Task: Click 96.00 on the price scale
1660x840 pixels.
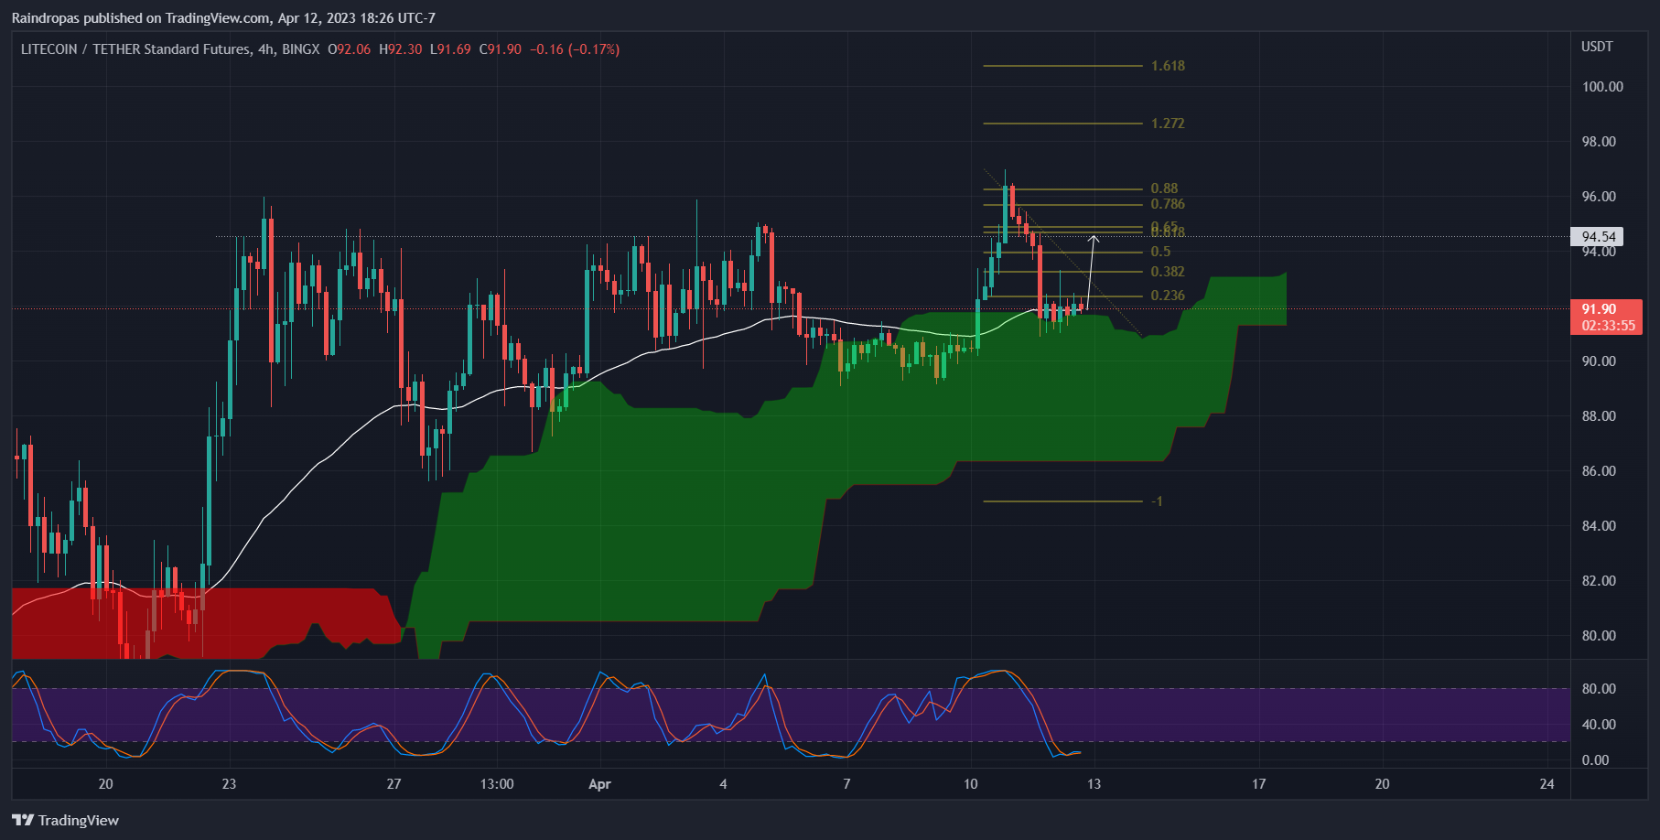Action: [1599, 197]
